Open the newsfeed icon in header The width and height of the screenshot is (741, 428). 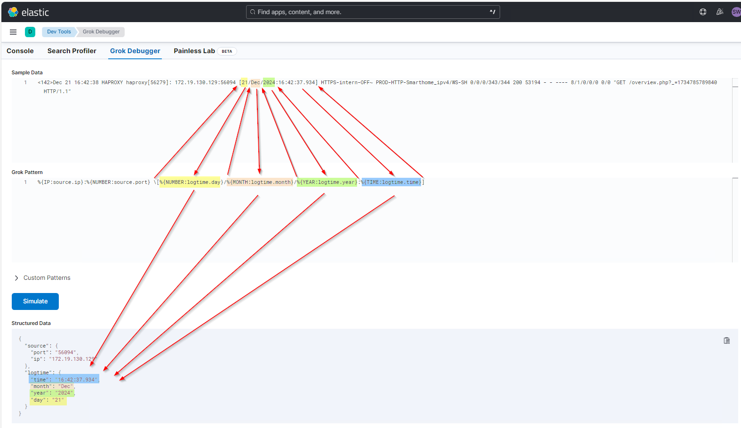(720, 12)
